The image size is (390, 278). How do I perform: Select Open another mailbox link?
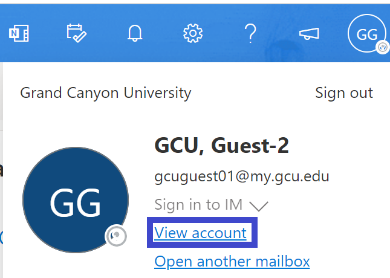point(232,262)
